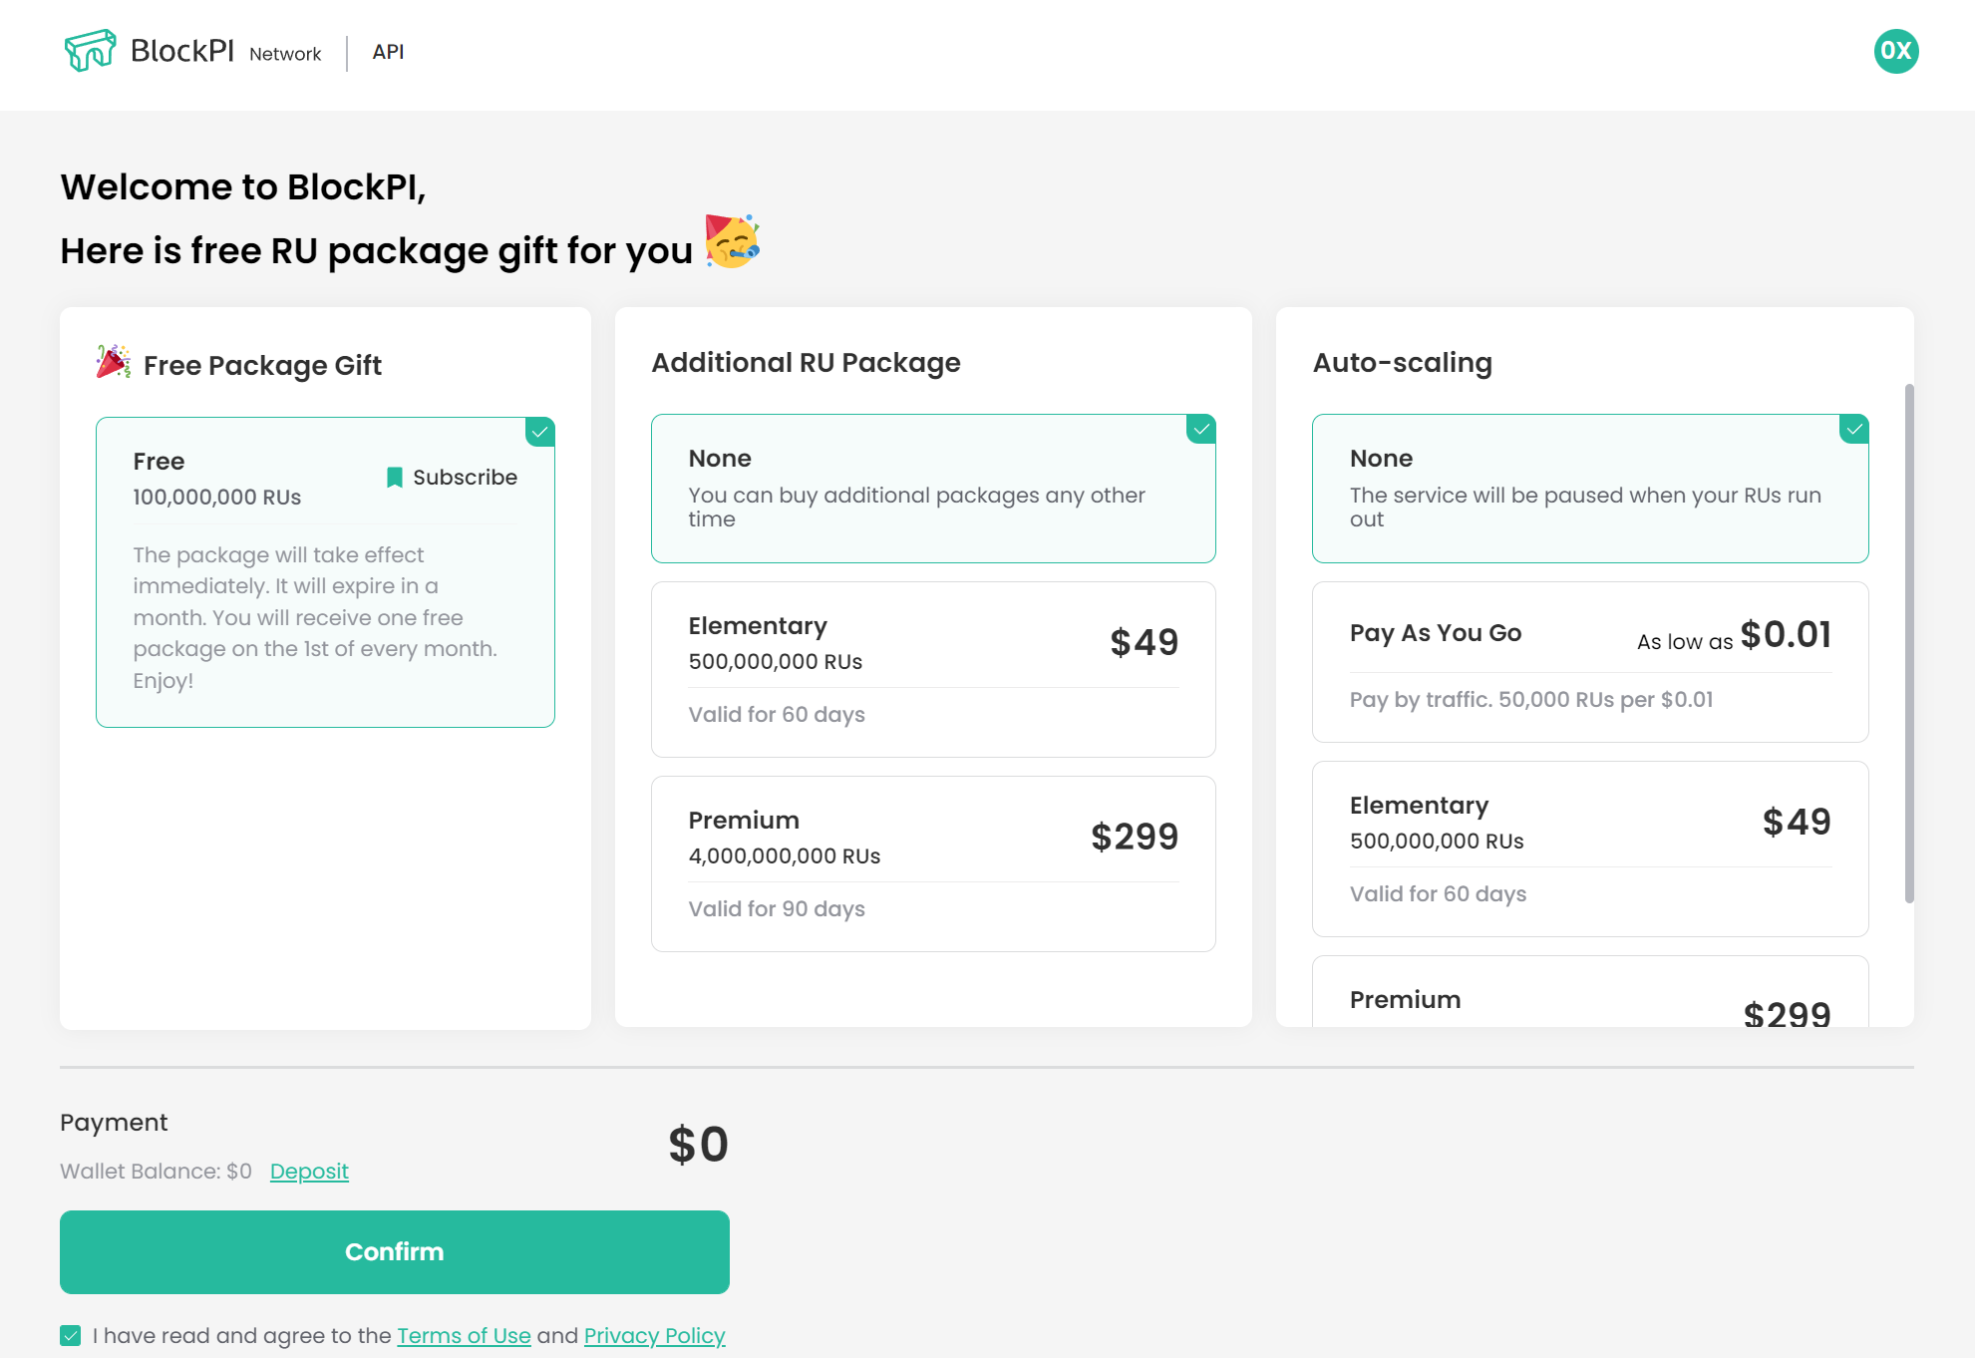Click checkmark badge on Additional RU None card
The width and height of the screenshot is (1975, 1358).
[x=1201, y=429]
